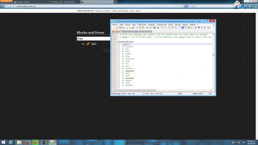Click green Undo arrow in Notepad++ toolbar

[147, 28]
